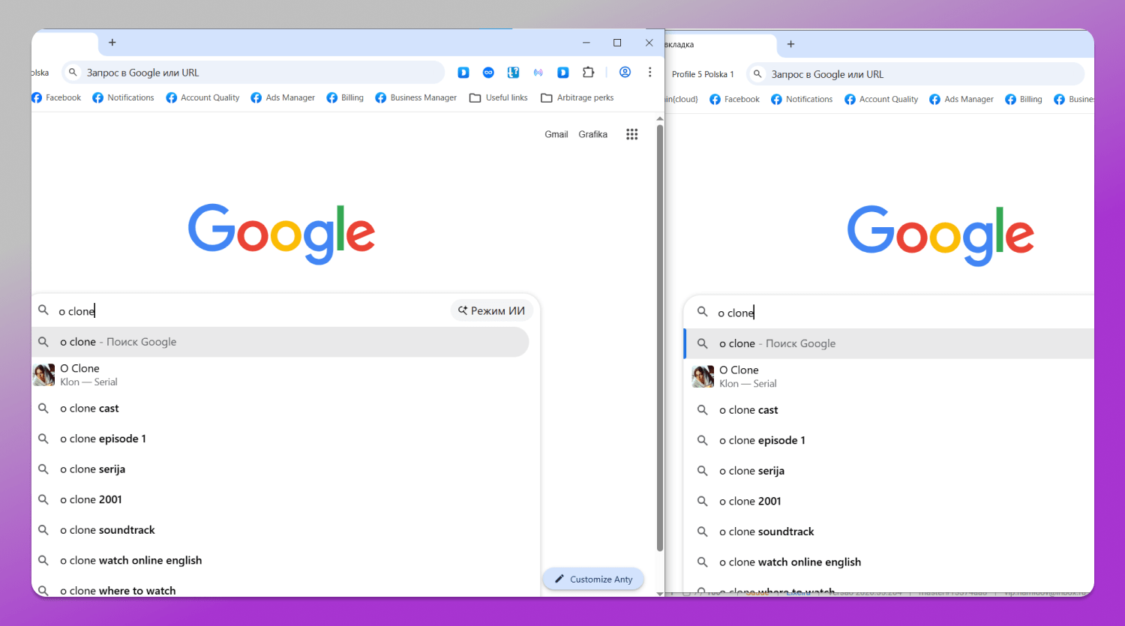The width and height of the screenshot is (1125, 626).
Task: Maximize the left browser window
Action: coord(617,43)
